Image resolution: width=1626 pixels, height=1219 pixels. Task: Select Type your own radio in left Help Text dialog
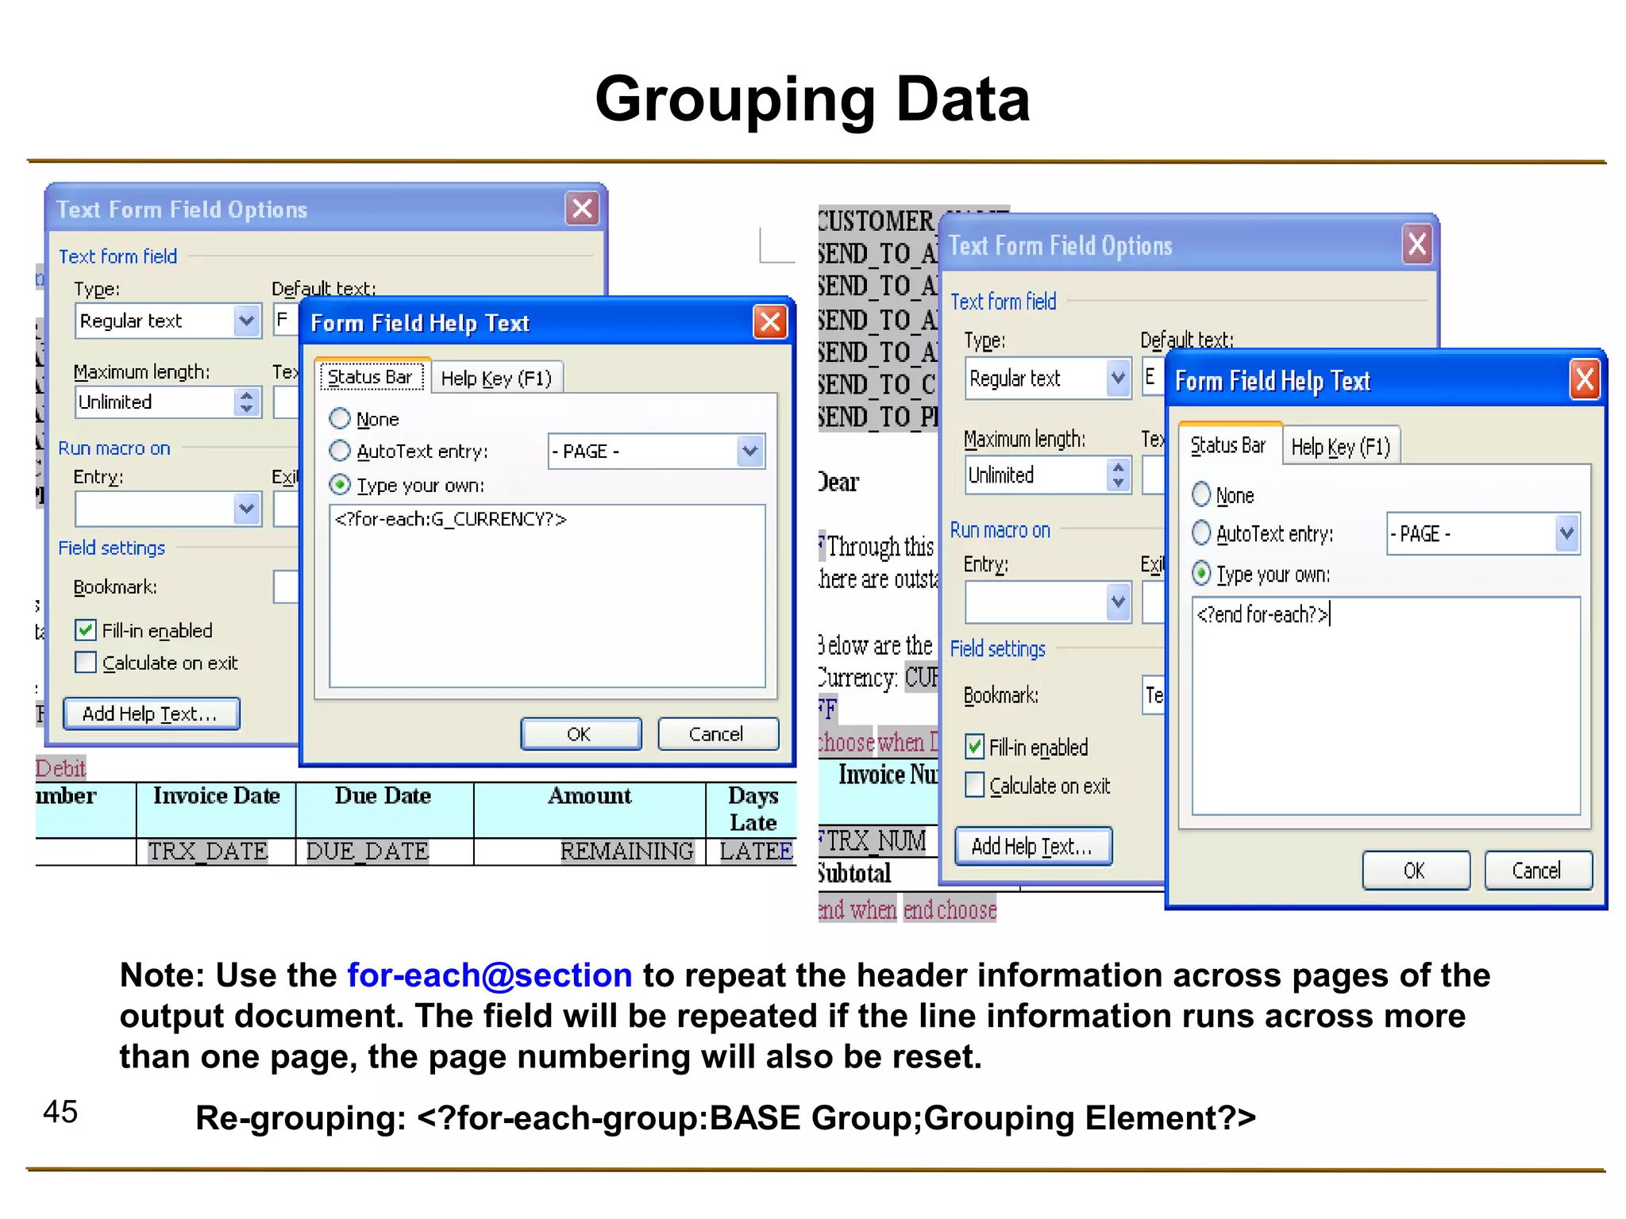340,484
